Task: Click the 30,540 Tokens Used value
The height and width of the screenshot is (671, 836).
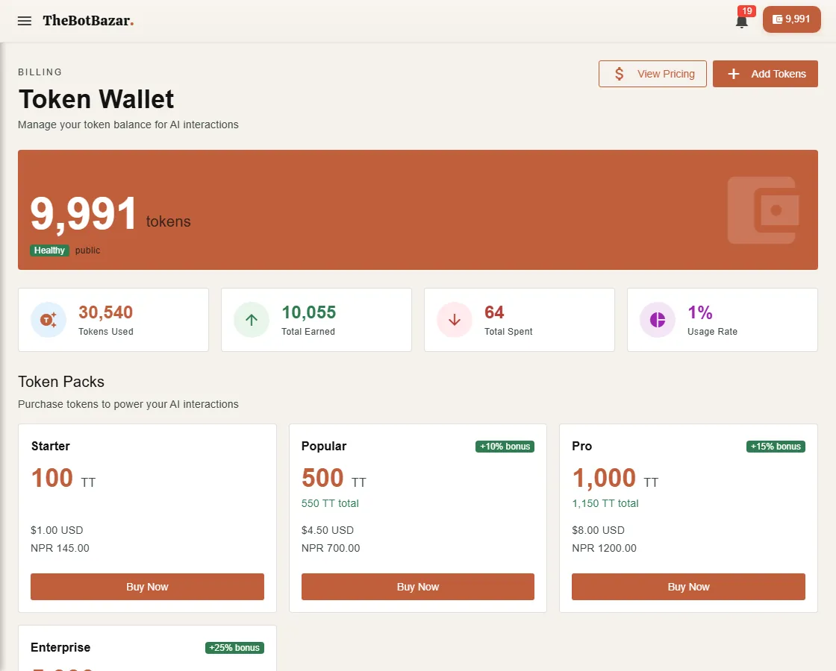Action: [105, 312]
